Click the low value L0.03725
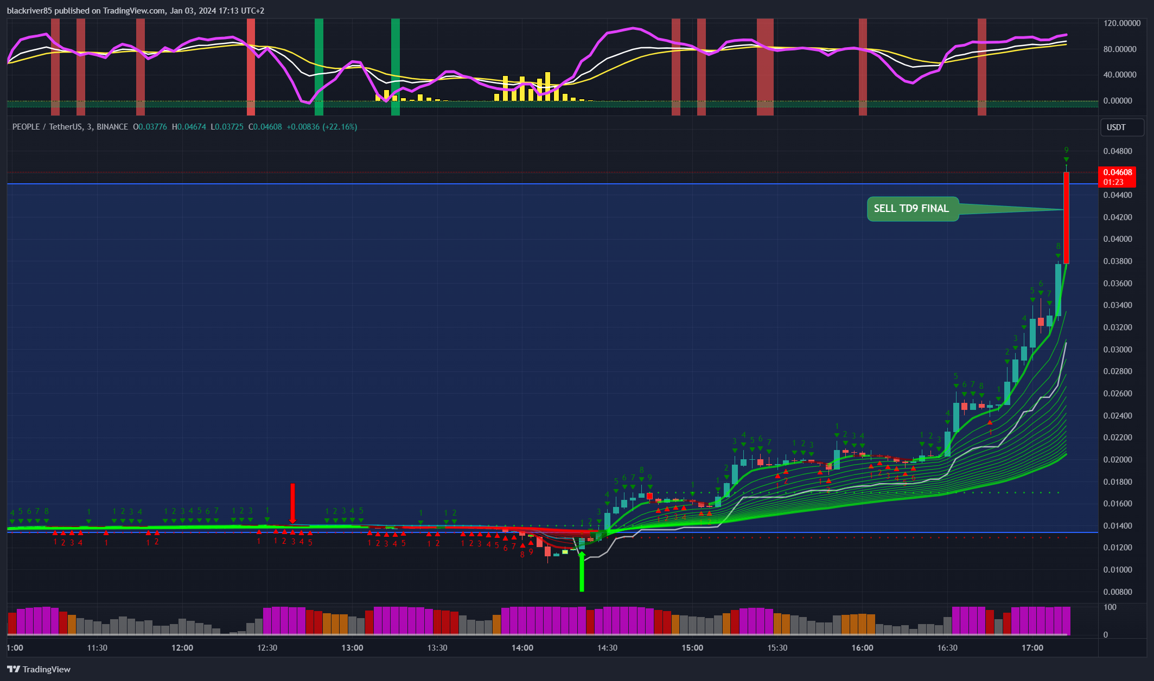 click(227, 127)
